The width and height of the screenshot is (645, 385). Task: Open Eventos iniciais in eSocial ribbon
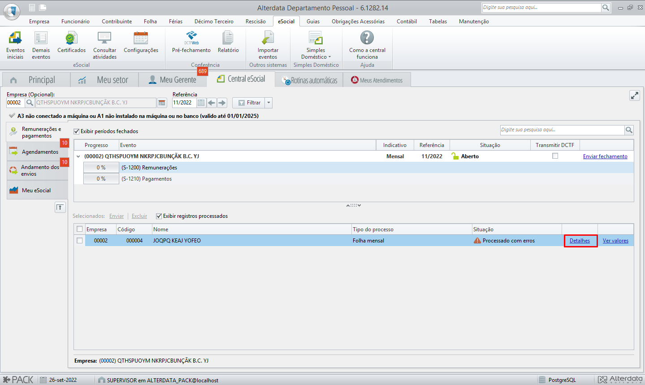click(x=15, y=45)
